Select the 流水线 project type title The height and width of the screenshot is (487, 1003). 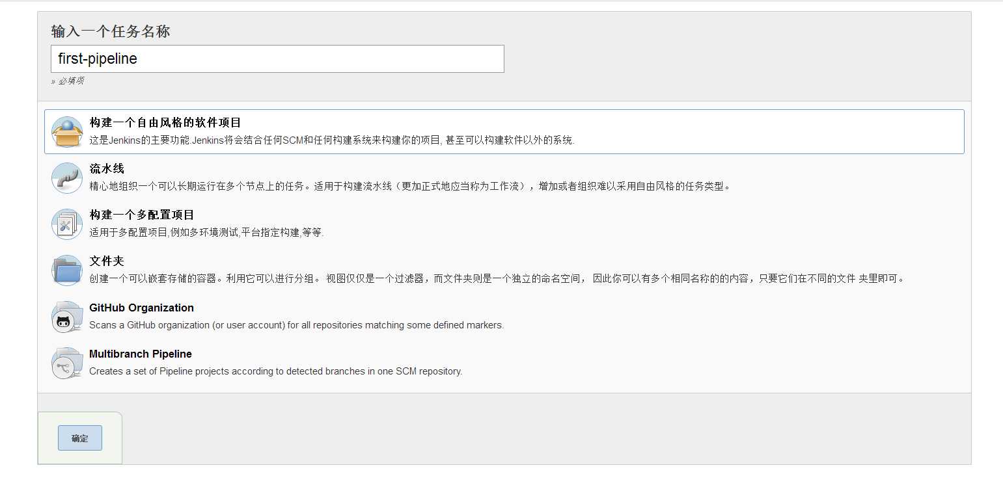pos(107,168)
